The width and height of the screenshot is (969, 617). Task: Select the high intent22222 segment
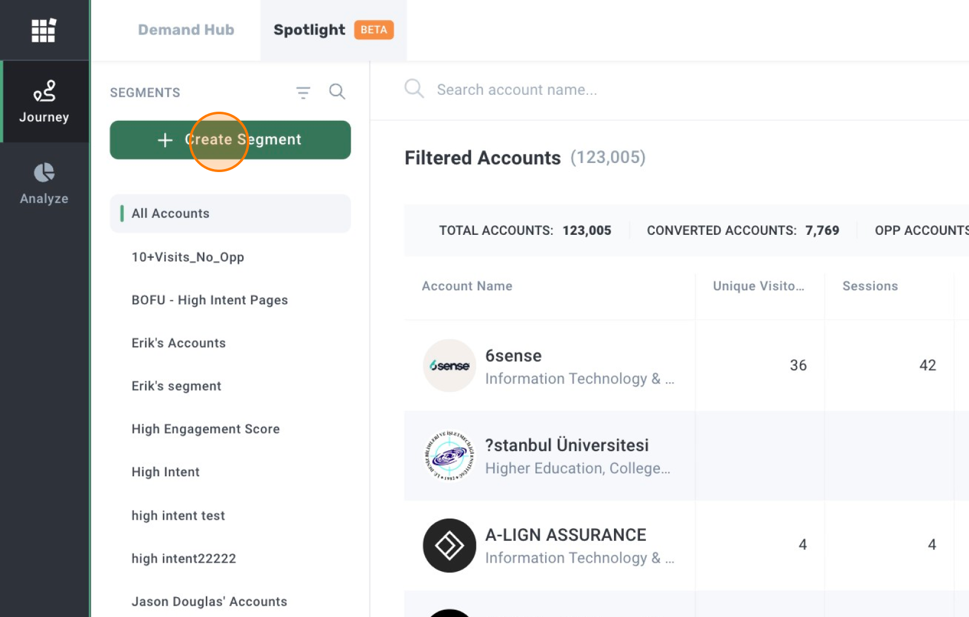[184, 558]
